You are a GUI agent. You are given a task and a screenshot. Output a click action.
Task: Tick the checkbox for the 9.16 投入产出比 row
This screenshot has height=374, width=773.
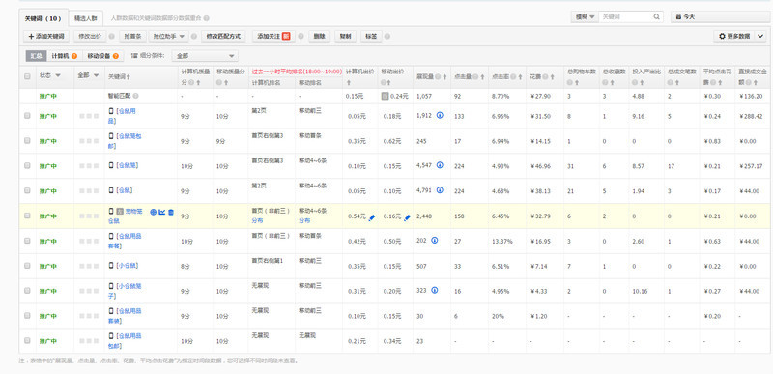pyautogui.click(x=27, y=115)
